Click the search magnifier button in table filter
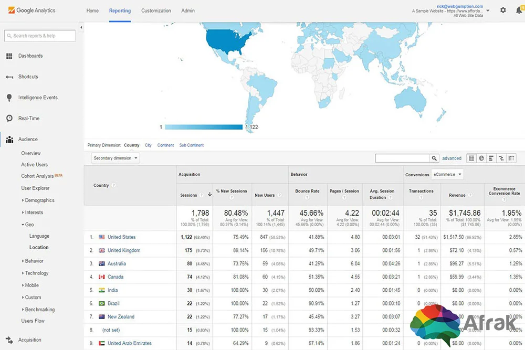This screenshot has height=350, width=525. click(434, 158)
